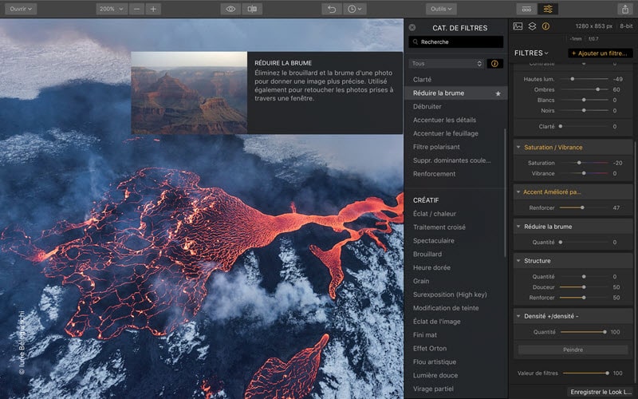638x399 pixels.
Task: Adjust the Valeur de filtres slider
Action: (585, 373)
